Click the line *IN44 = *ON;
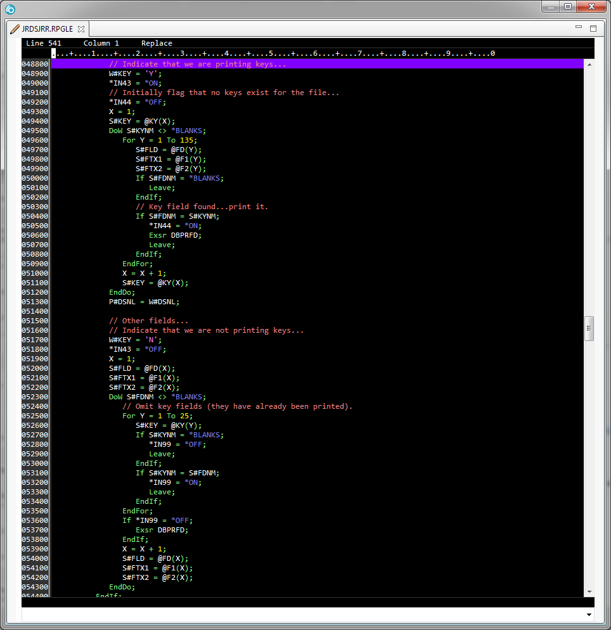 175,226
